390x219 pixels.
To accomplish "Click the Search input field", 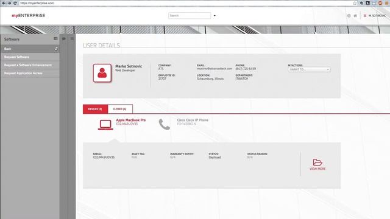I will pyautogui.click(x=190, y=15).
